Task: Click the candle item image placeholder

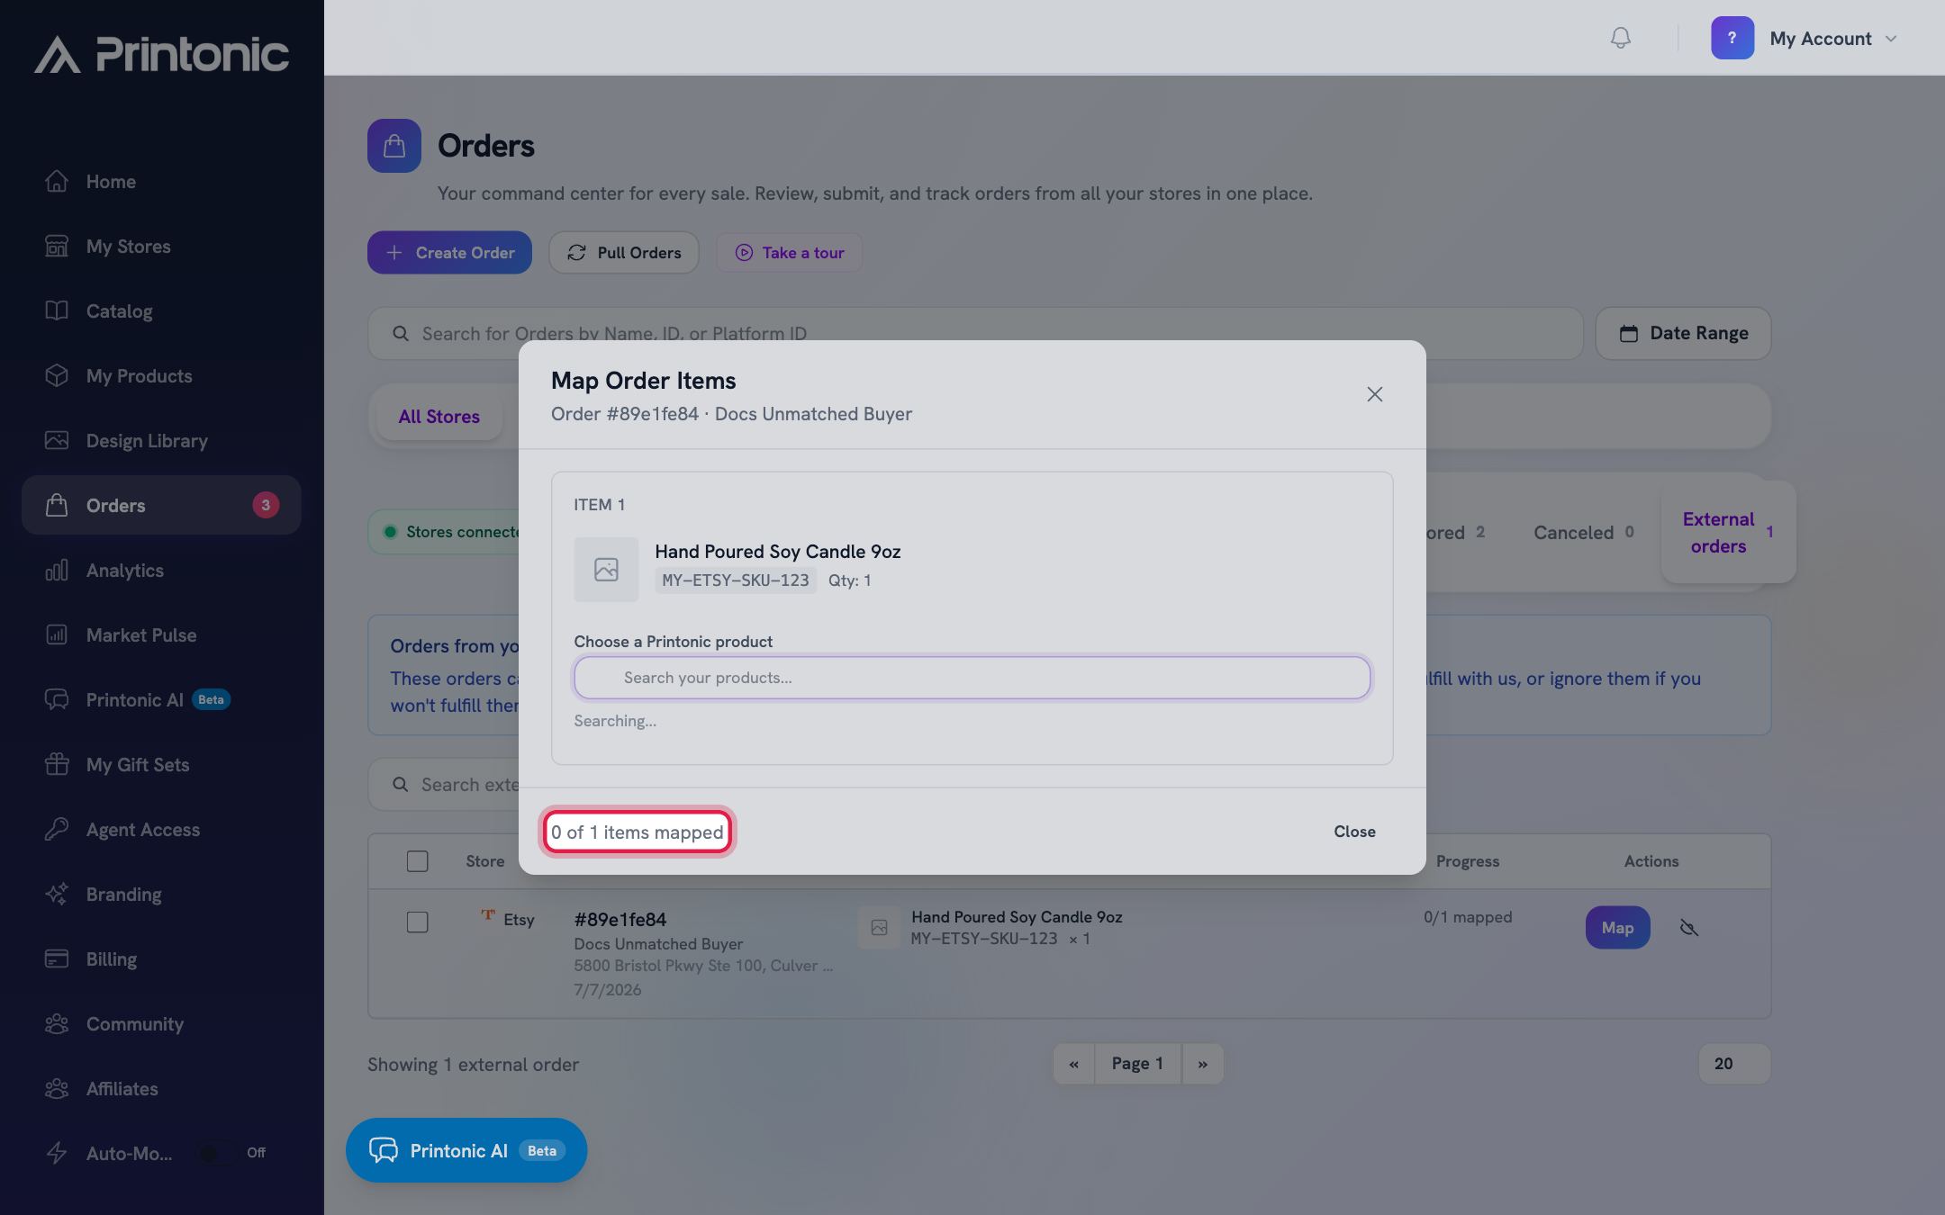Action: 606,570
